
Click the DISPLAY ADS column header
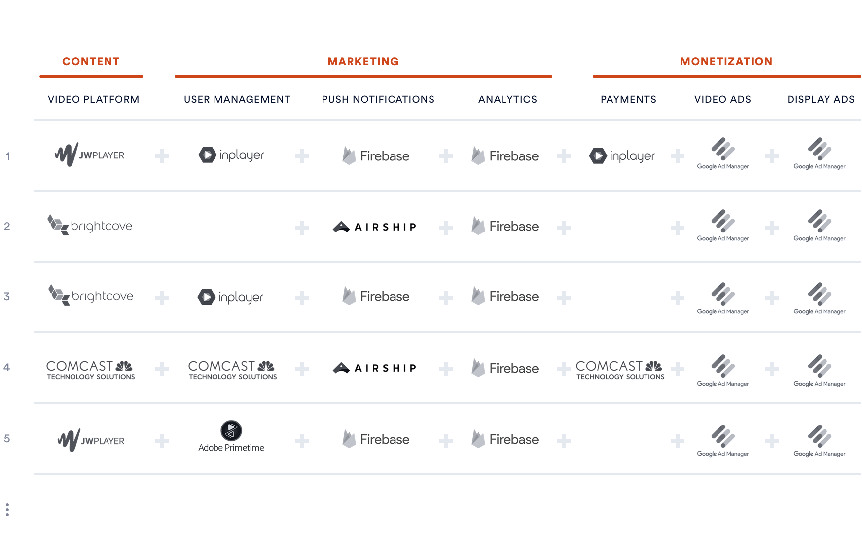pyautogui.click(x=821, y=99)
